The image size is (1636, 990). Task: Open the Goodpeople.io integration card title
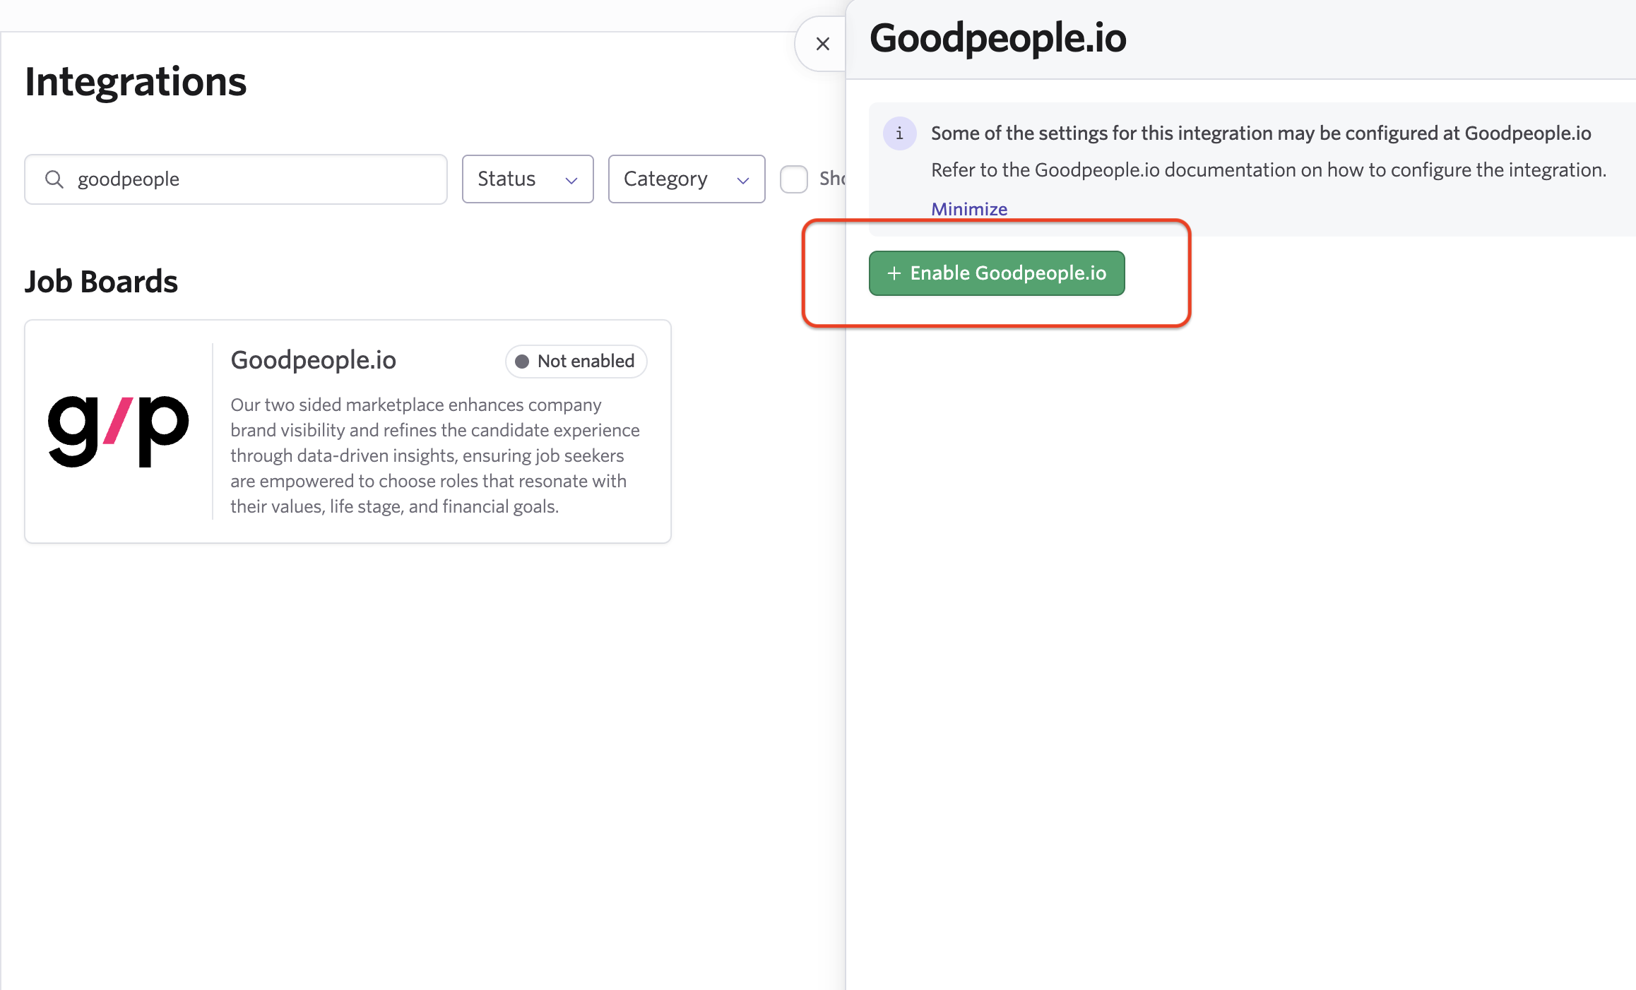click(313, 360)
